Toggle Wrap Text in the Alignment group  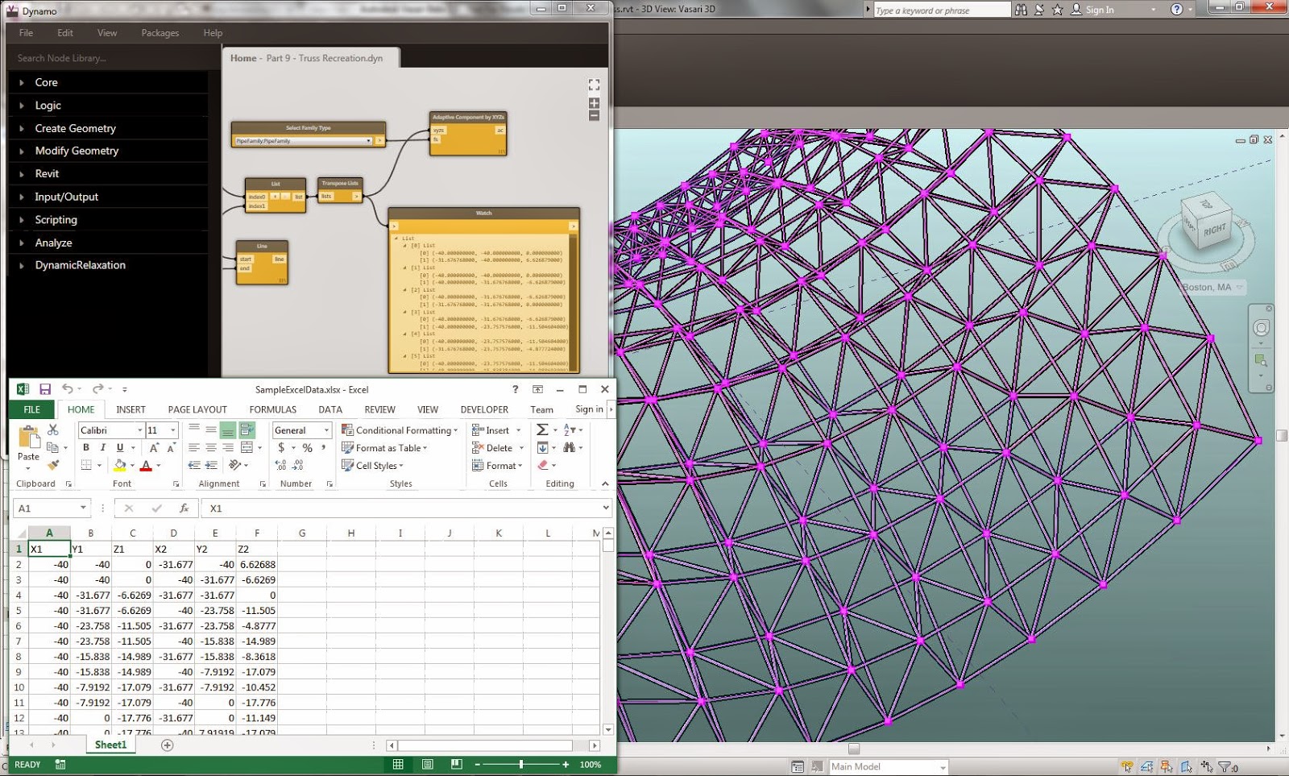tap(247, 429)
